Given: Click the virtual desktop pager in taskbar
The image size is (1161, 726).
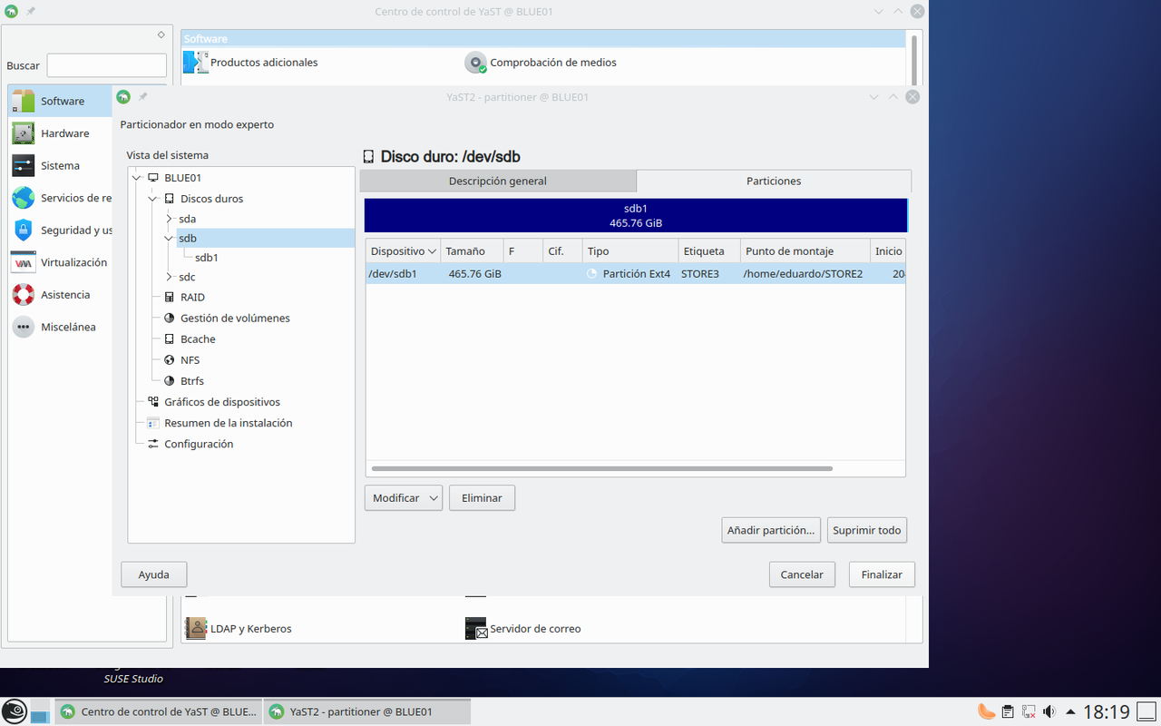Looking at the screenshot, I should coord(39,711).
